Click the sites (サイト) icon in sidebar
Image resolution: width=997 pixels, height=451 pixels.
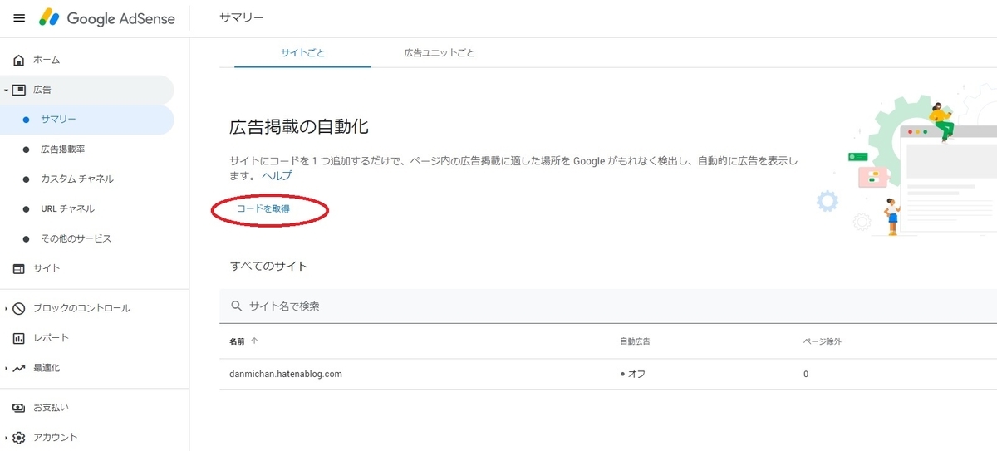pyautogui.click(x=19, y=268)
